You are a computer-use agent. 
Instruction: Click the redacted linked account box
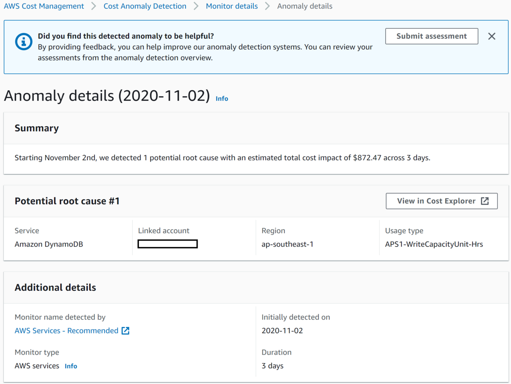(x=168, y=244)
